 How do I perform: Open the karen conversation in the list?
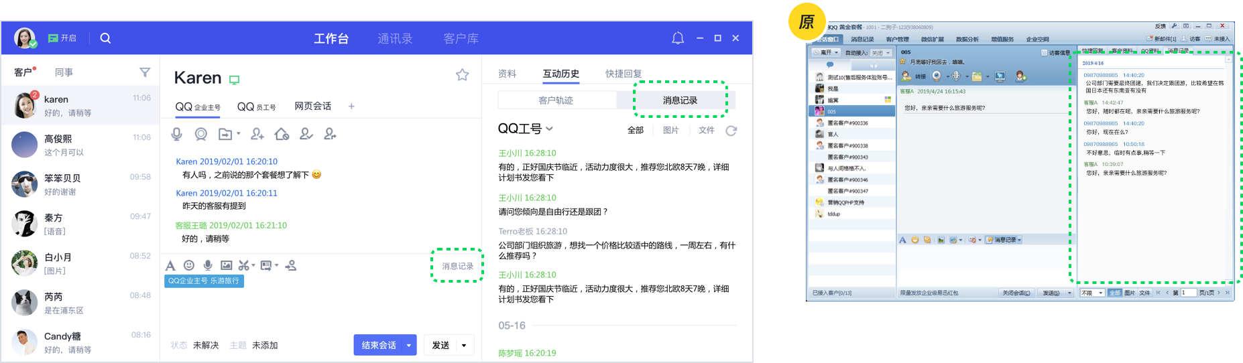80,105
